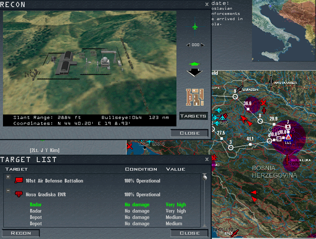Click the pilot name 2Lt. J Y Kim
Image resolution: width=316 pixels, height=239 pixels.
click(45, 150)
